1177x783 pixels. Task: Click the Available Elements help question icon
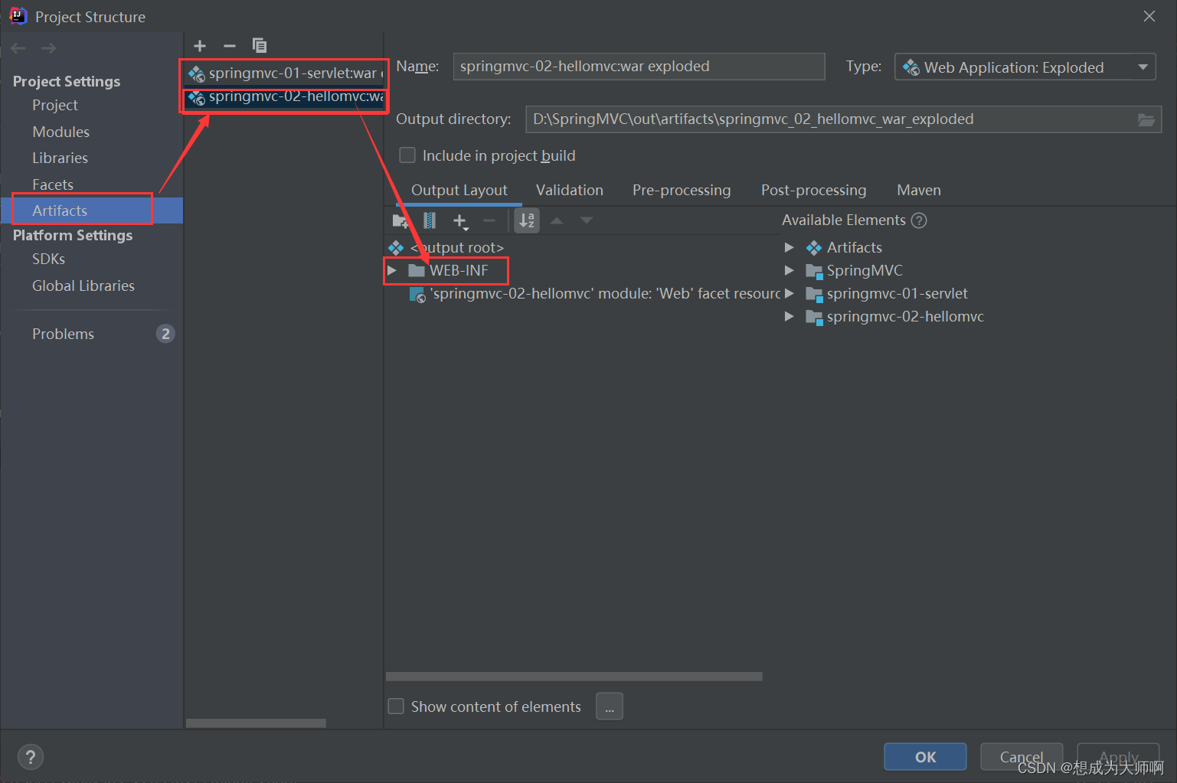point(919,220)
